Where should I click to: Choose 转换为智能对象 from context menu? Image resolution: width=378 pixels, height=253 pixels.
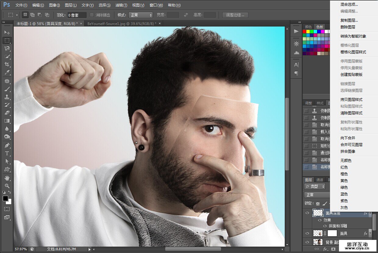point(353,36)
